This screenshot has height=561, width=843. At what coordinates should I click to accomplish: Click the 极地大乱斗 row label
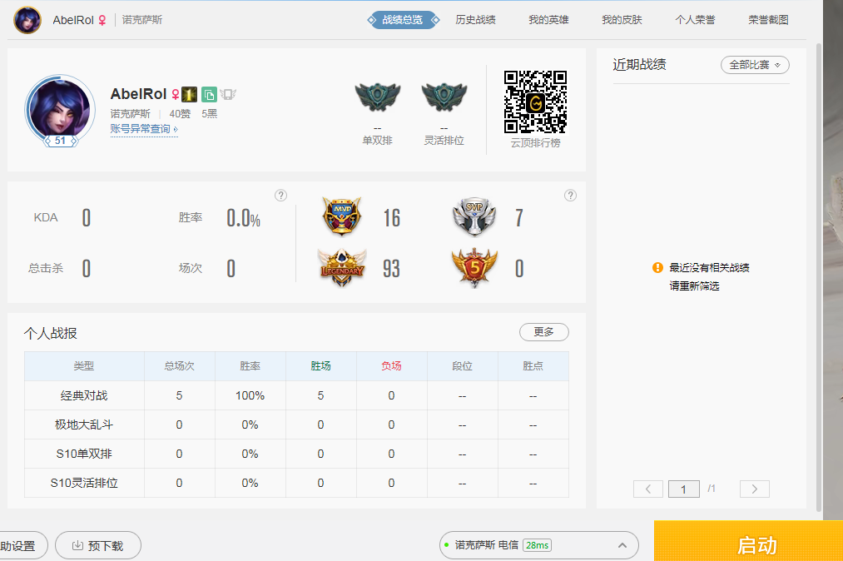[84, 425]
